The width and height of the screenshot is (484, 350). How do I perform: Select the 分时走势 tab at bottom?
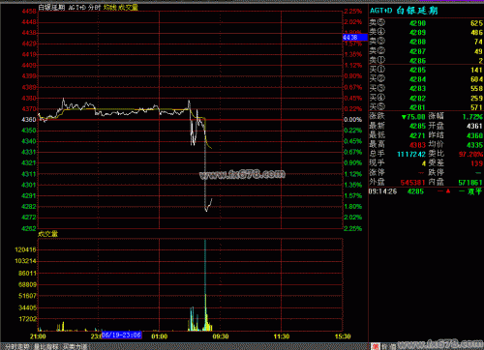(x=15, y=347)
